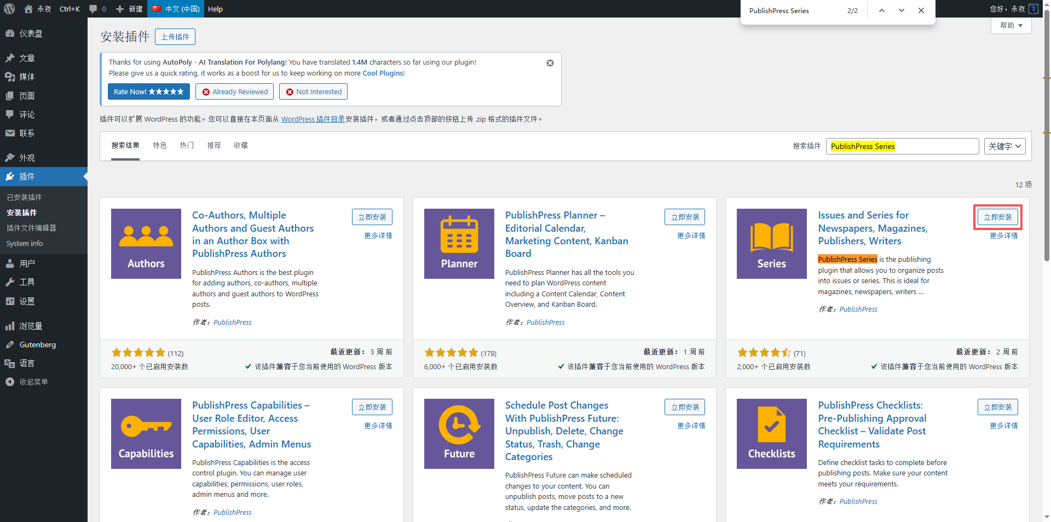Open the Dashboard gauge icon
The height and width of the screenshot is (522, 1051).
click(10, 33)
